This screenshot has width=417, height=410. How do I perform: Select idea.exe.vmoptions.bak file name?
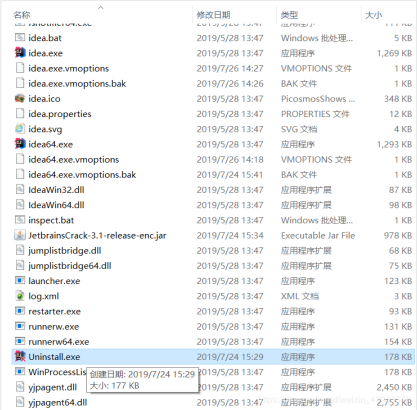point(77,83)
